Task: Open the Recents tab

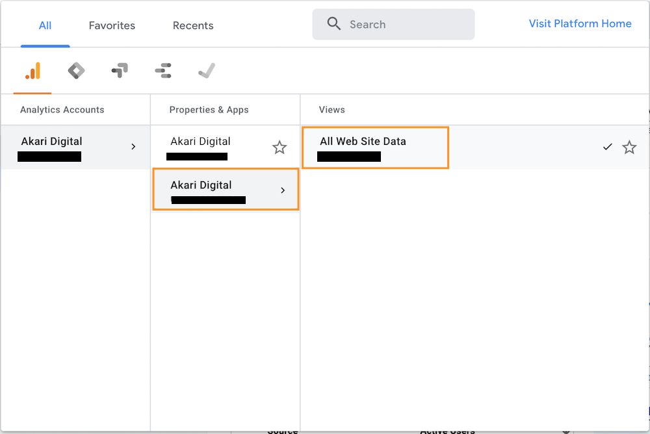Action: point(193,26)
